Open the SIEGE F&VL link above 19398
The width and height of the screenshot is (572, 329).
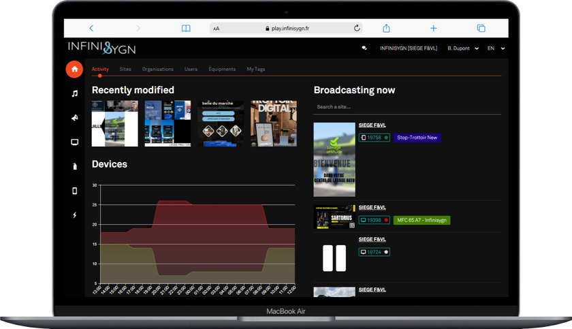[372, 208]
